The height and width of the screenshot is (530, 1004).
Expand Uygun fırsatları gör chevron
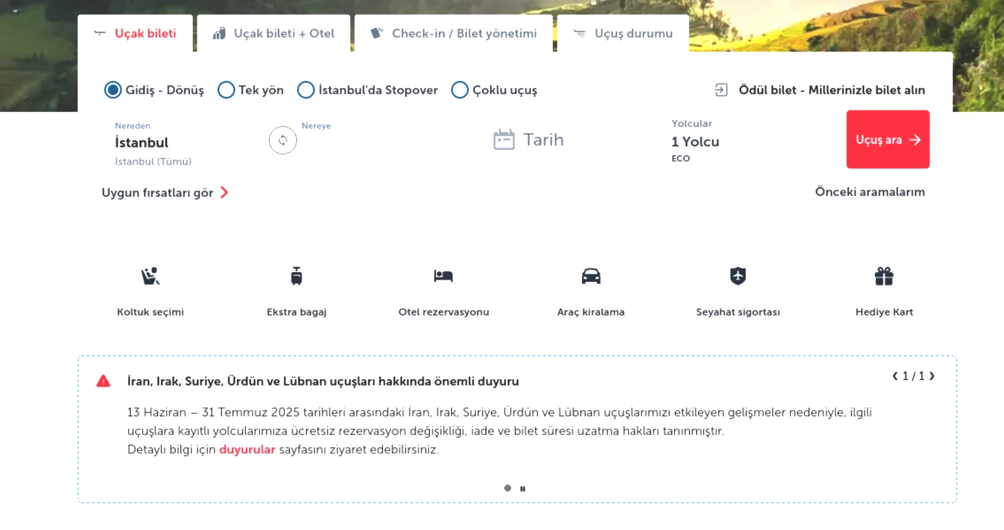pyautogui.click(x=224, y=192)
